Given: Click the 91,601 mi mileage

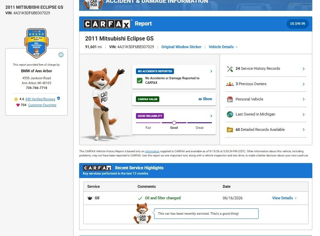Looking at the screenshot, I should 93,47.
